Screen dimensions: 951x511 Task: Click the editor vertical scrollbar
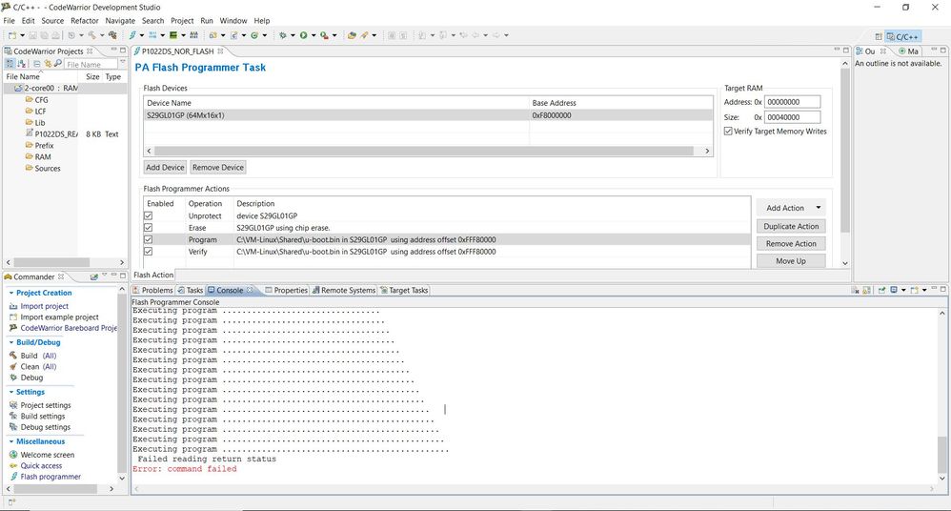845,151
